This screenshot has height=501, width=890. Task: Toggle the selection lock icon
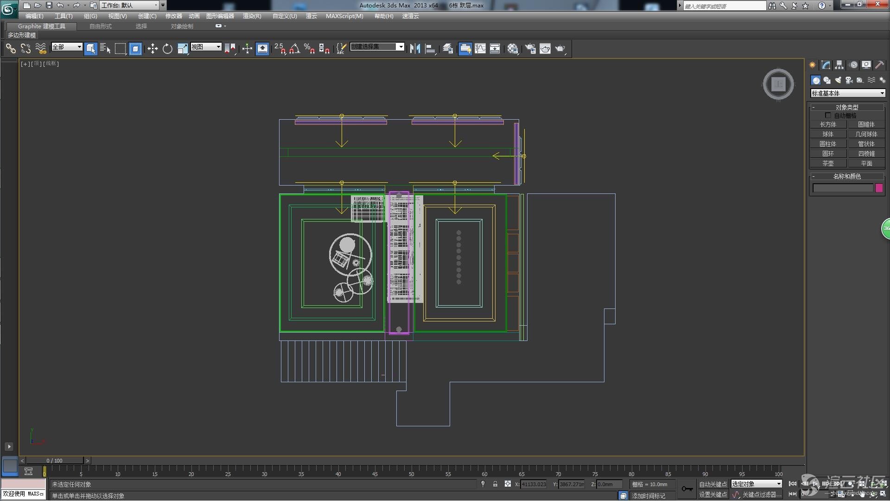[x=495, y=484]
